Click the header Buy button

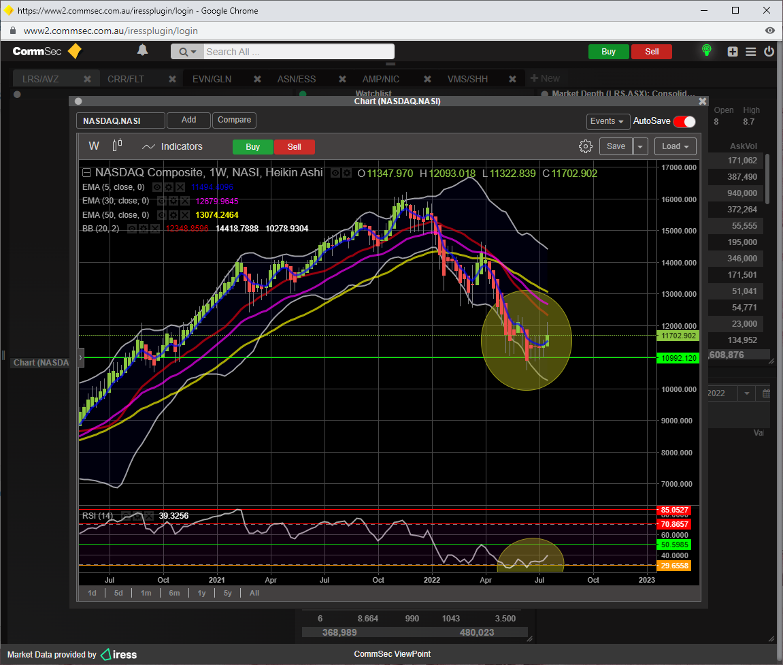(x=608, y=52)
